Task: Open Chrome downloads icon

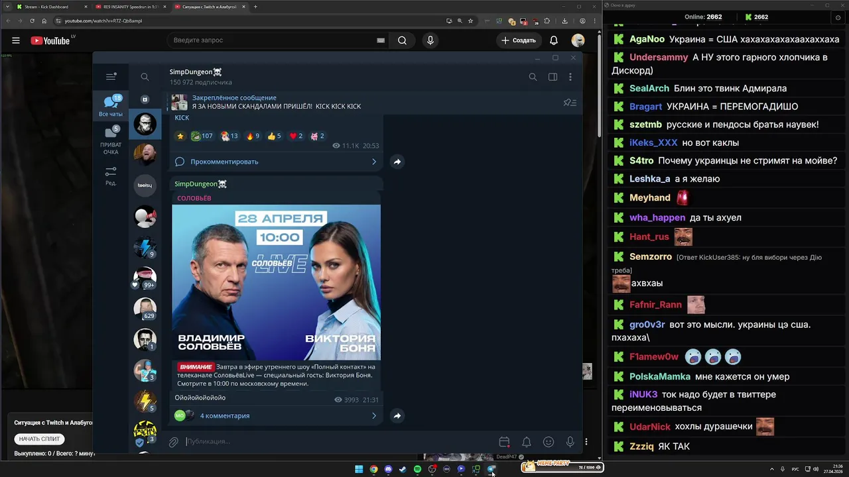Action: point(564,21)
